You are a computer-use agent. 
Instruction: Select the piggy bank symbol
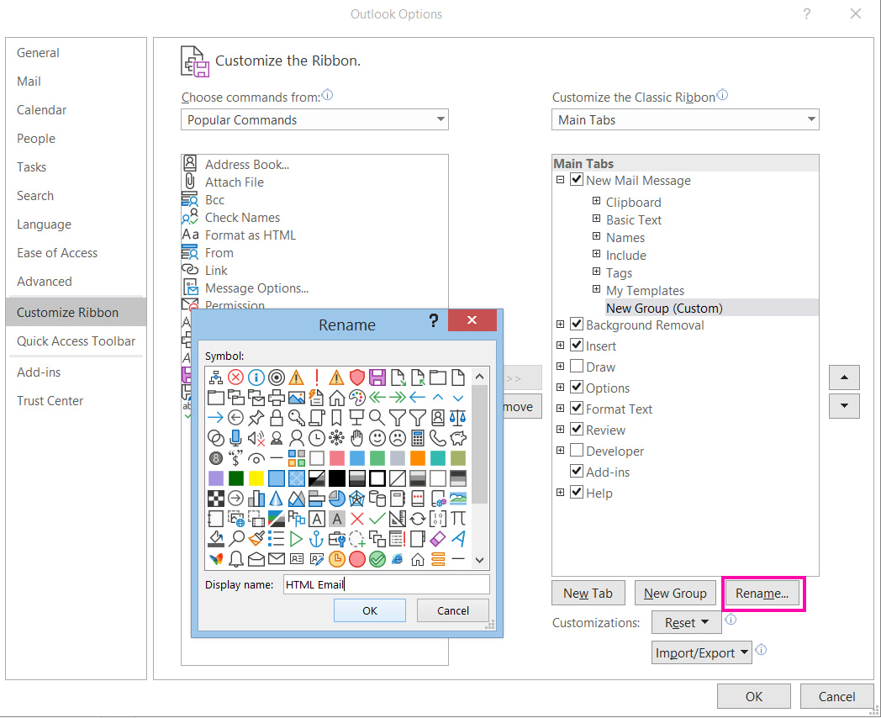458,438
